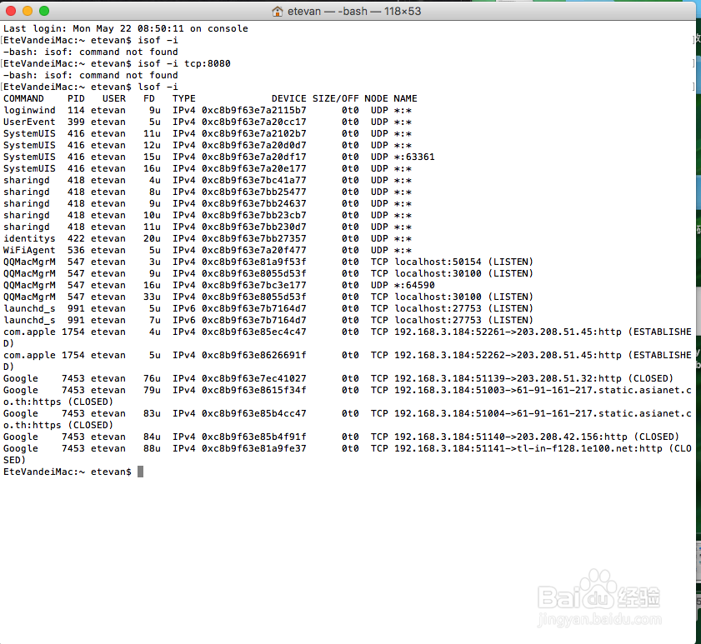
Task: Minimize the Terminal with the yellow button
Action: click(28, 11)
